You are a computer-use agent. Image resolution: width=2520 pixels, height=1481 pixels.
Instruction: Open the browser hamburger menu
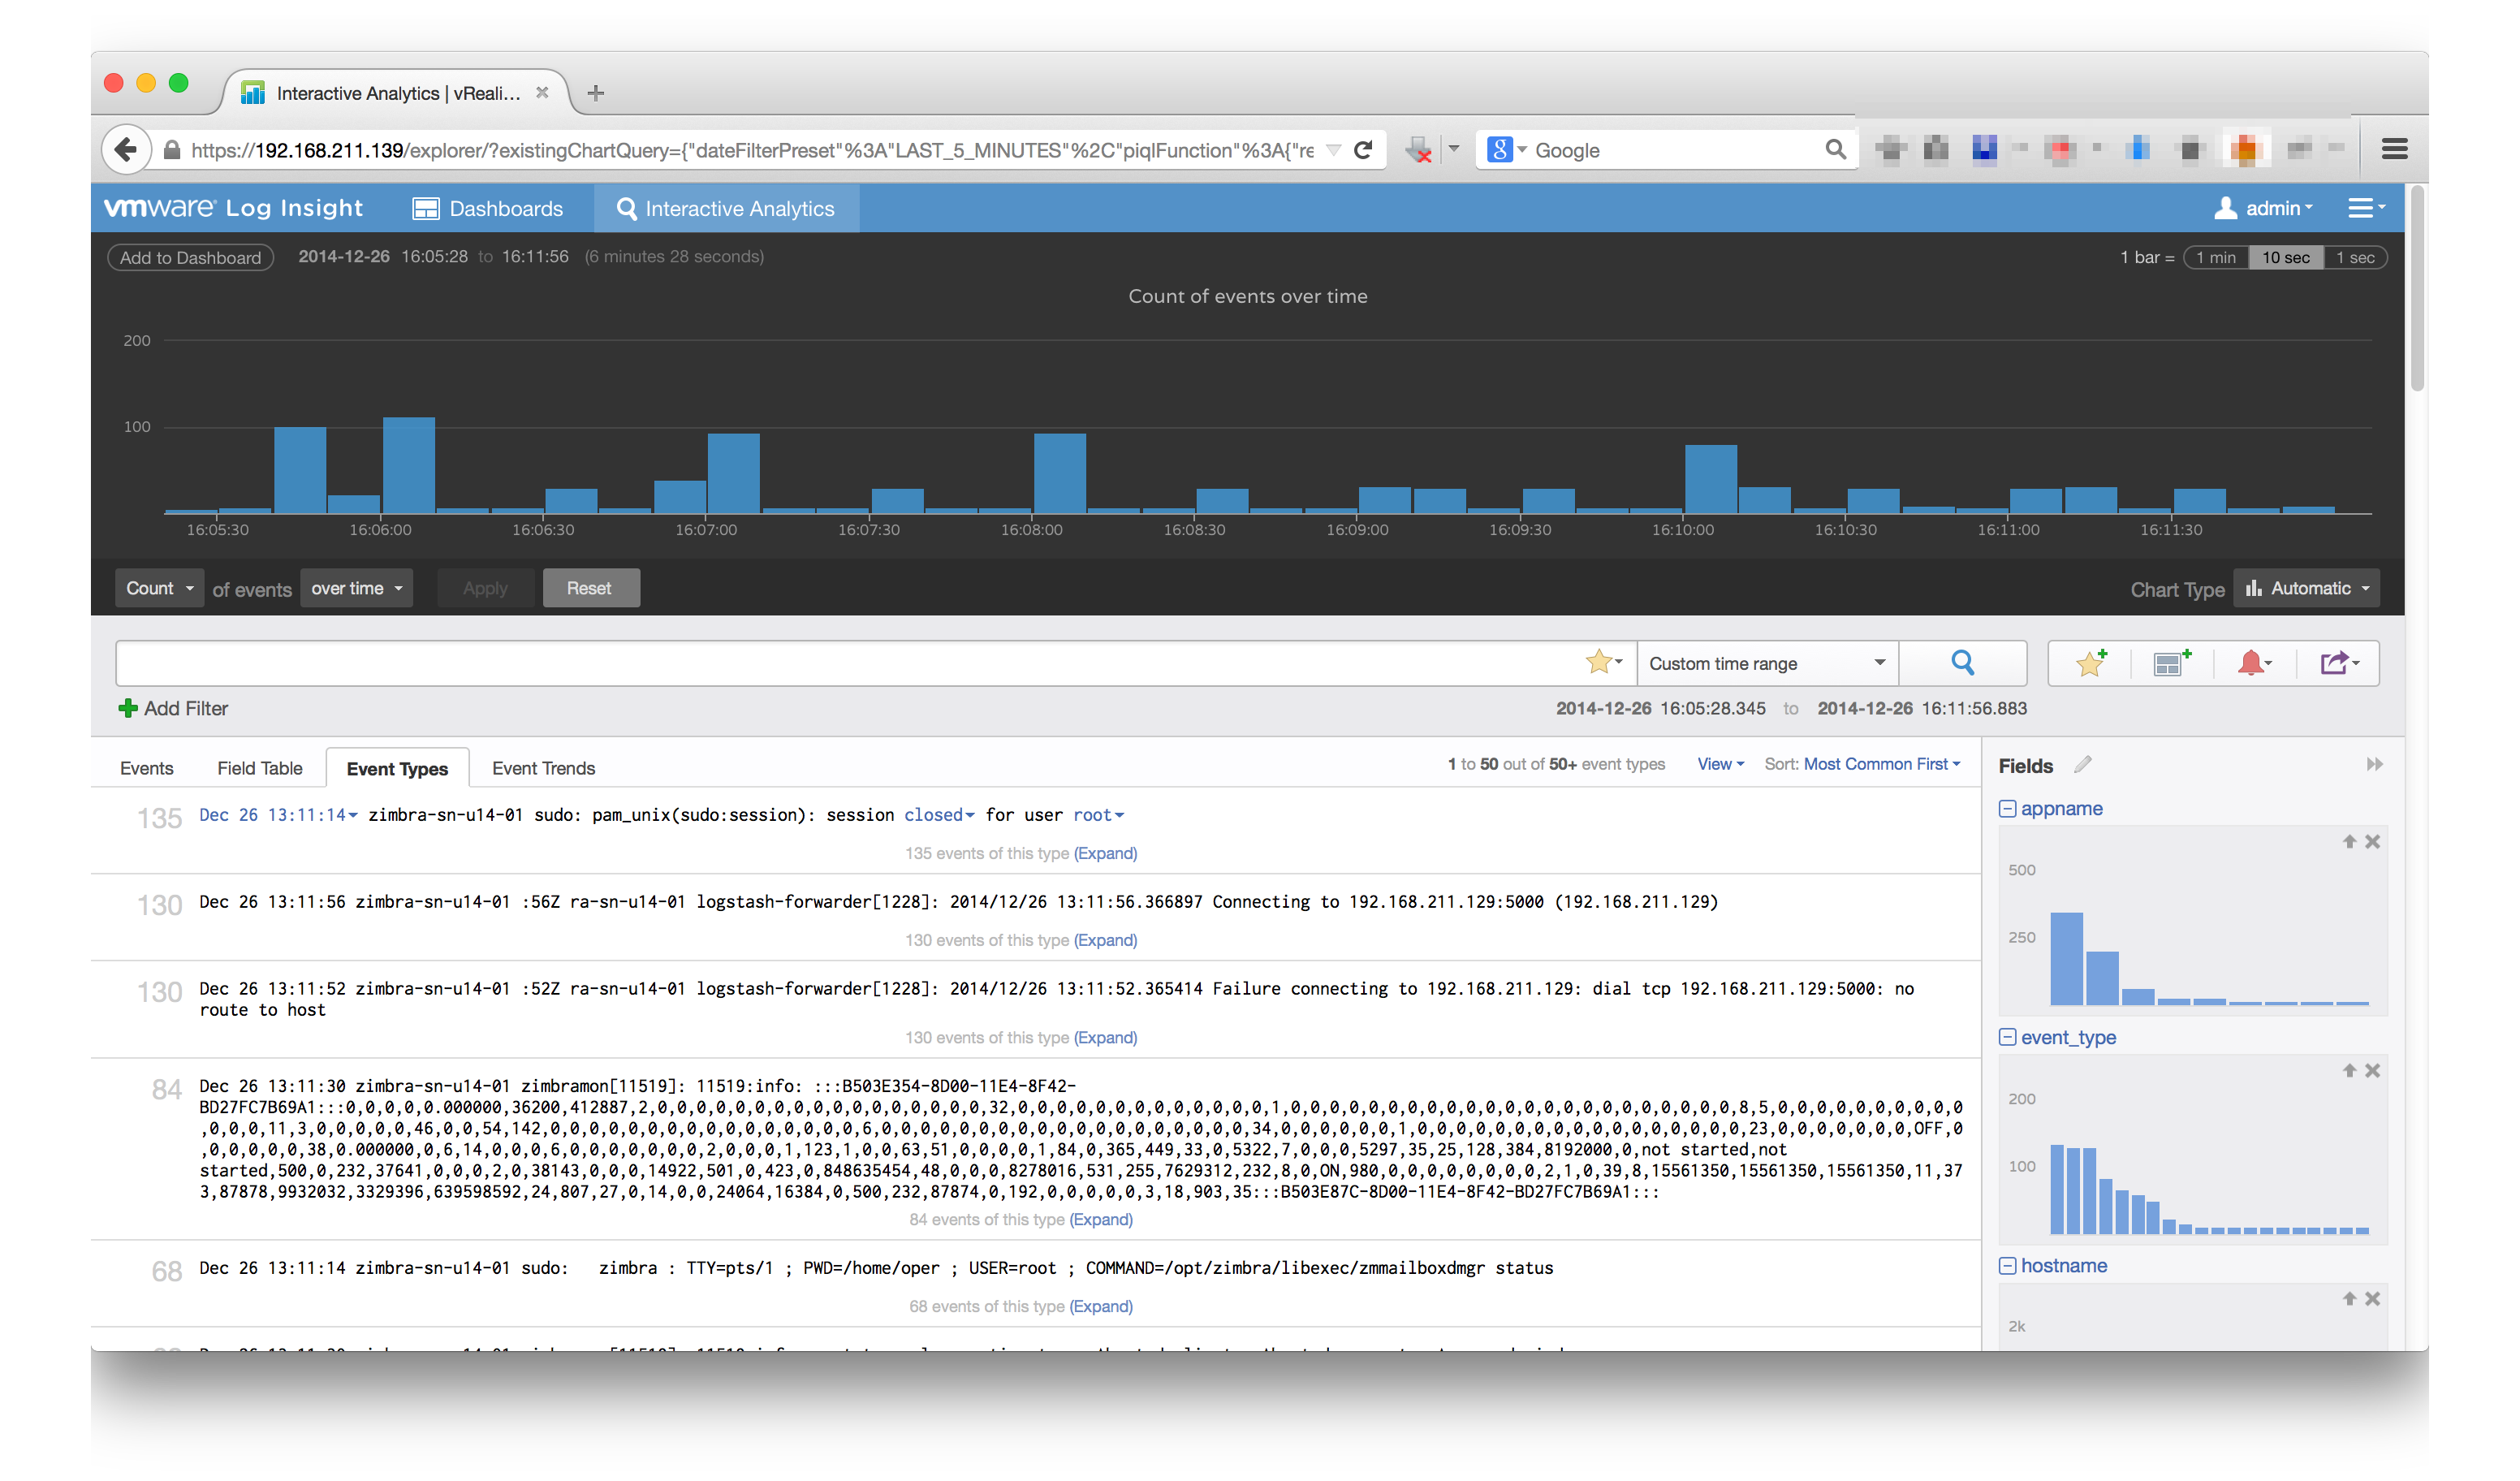coord(2394,150)
